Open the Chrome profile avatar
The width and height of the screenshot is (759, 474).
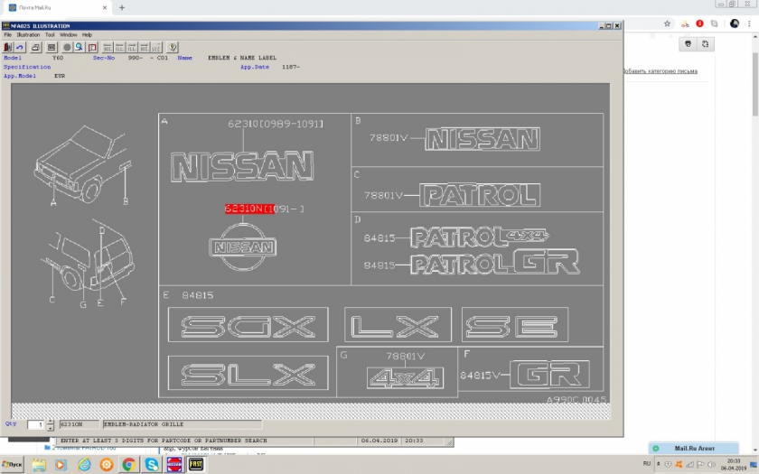tap(735, 23)
